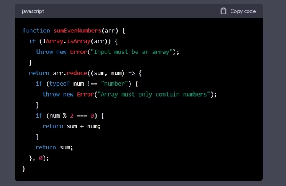Click the final closing brace of the function
Image resolution: width=286 pixels, height=186 pixels.
pyautogui.click(x=24, y=168)
